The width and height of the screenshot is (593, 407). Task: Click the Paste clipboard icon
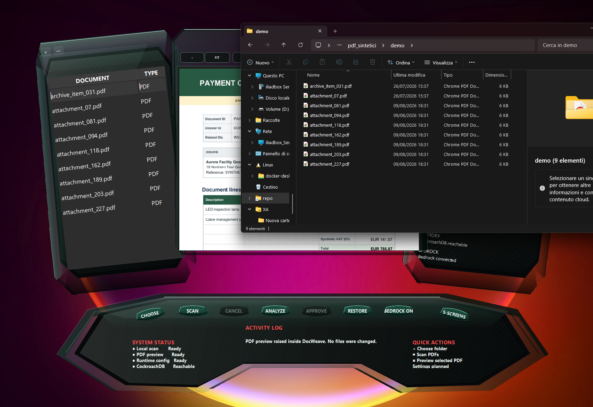[322, 62]
